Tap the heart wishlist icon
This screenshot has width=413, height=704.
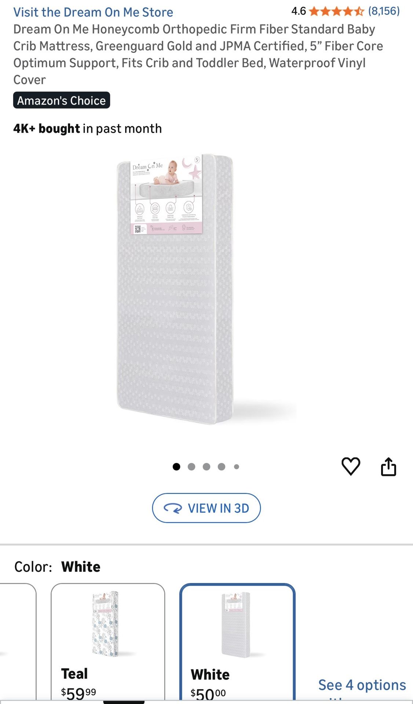coord(351,466)
